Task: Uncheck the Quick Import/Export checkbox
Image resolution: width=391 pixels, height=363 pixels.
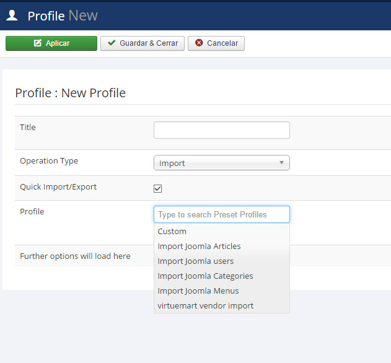Action: [157, 188]
